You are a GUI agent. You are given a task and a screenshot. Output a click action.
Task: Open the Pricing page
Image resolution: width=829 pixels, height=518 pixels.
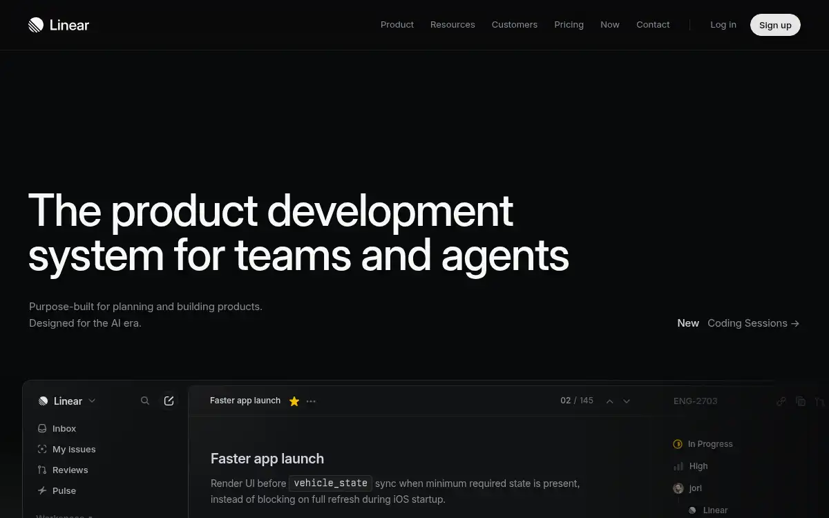[x=569, y=25]
